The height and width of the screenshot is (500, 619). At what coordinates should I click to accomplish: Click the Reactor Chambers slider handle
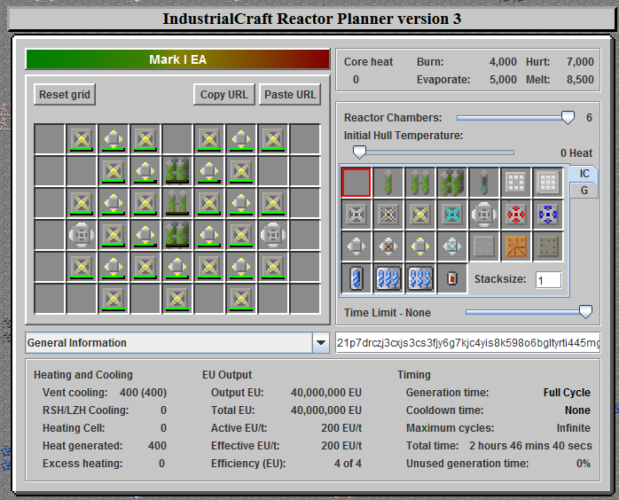tap(568, 117)
